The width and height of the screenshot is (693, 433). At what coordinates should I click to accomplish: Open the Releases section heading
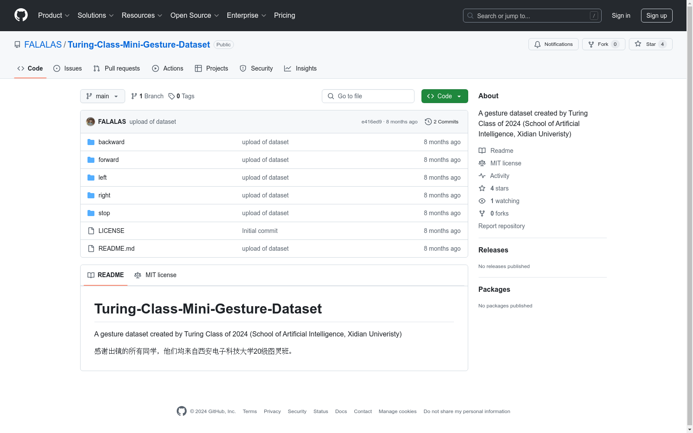(493, 250)
